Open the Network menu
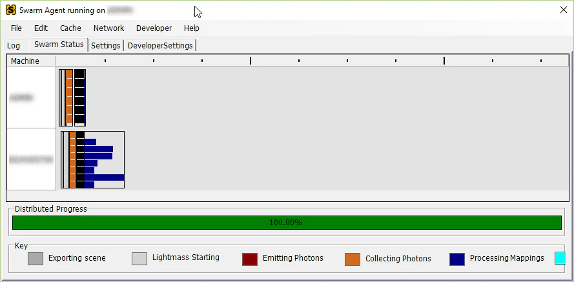Image resolution: width=574 pixels, height=282 pixels. [108, 28]
